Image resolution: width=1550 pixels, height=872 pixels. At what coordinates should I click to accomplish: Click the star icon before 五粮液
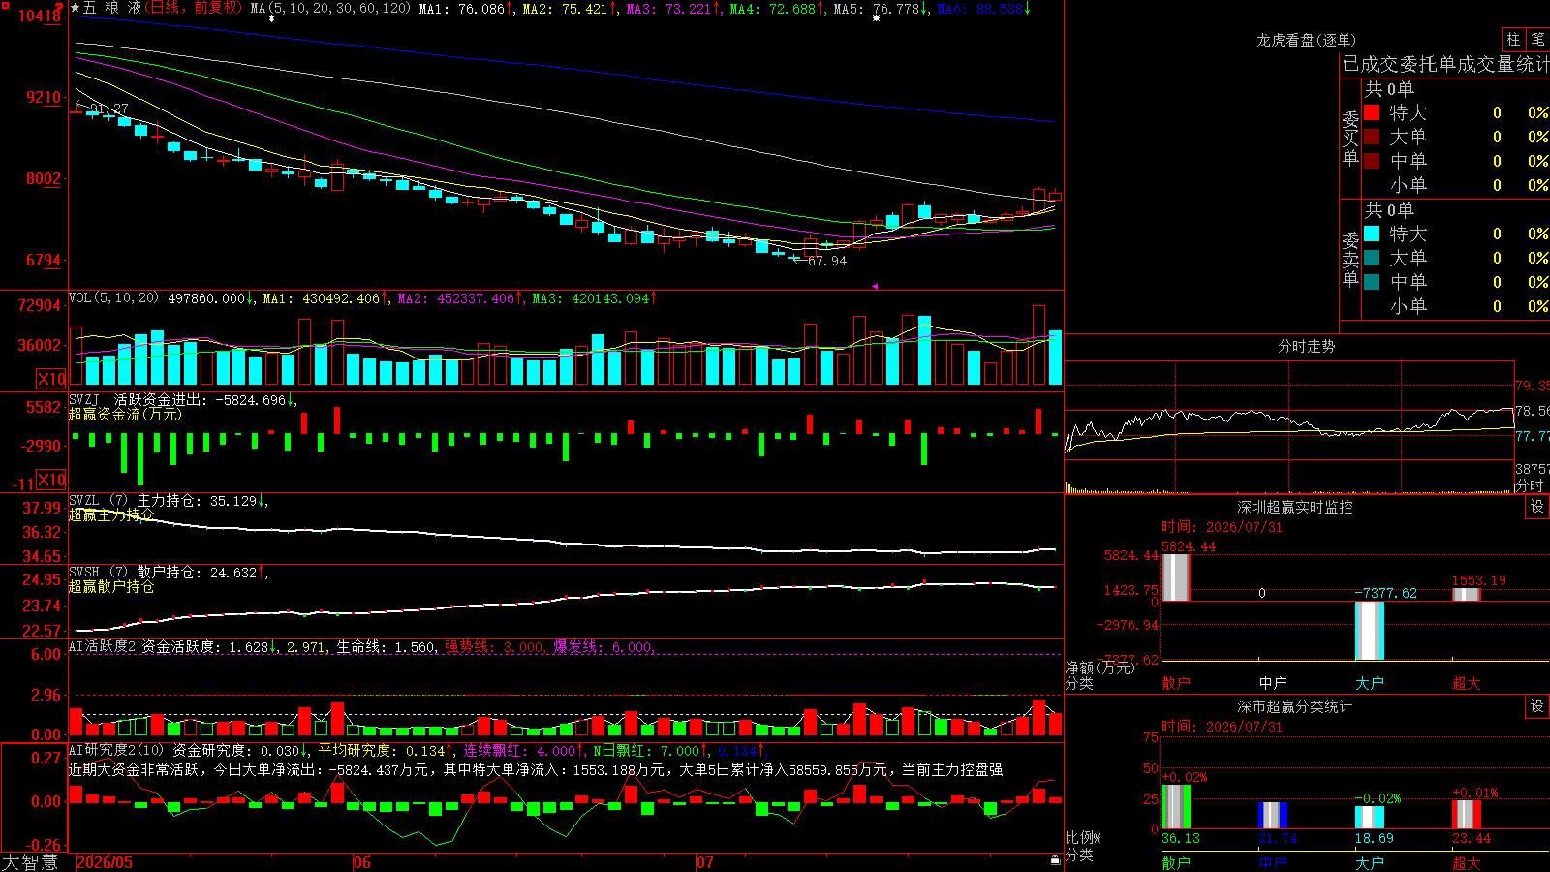tap(76, 8)
